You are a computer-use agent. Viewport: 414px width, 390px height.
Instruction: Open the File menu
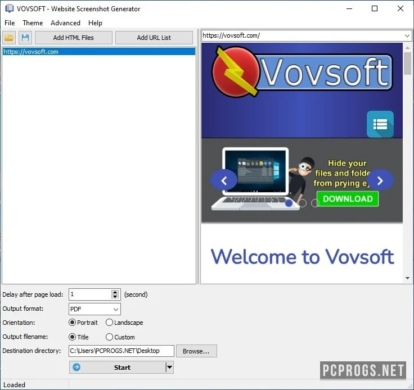10,23
